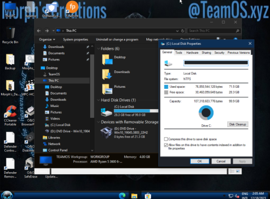Open the Tools tab in disk properties
Screen dimensions: 270x199
pos(179,53)
